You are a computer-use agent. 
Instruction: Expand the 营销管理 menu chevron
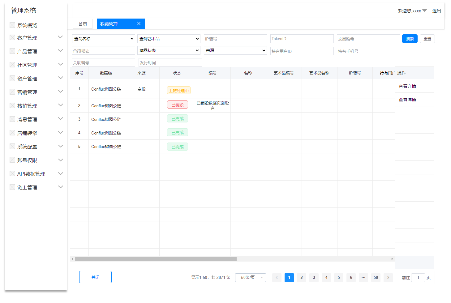[x=60, y=92]
